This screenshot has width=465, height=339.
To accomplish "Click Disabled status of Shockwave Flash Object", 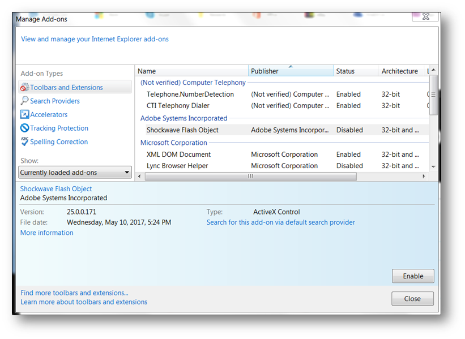I will pyautogui.click(x=349, y=130).
